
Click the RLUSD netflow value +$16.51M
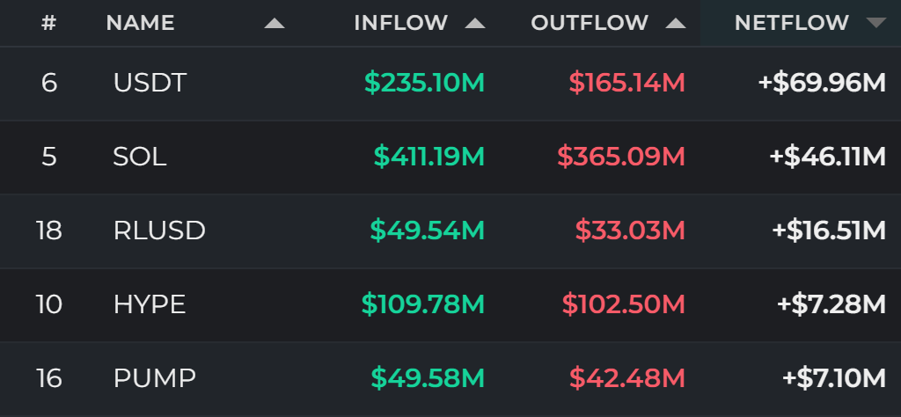tap(829, 230)
